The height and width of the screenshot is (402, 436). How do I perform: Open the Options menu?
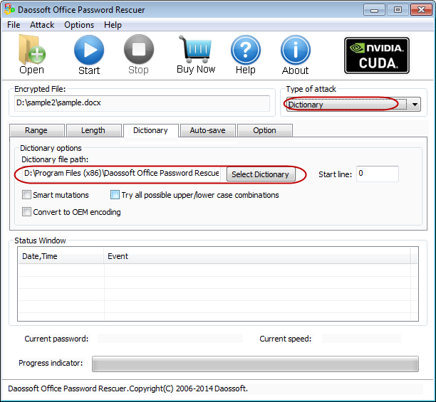click(79, 25)
